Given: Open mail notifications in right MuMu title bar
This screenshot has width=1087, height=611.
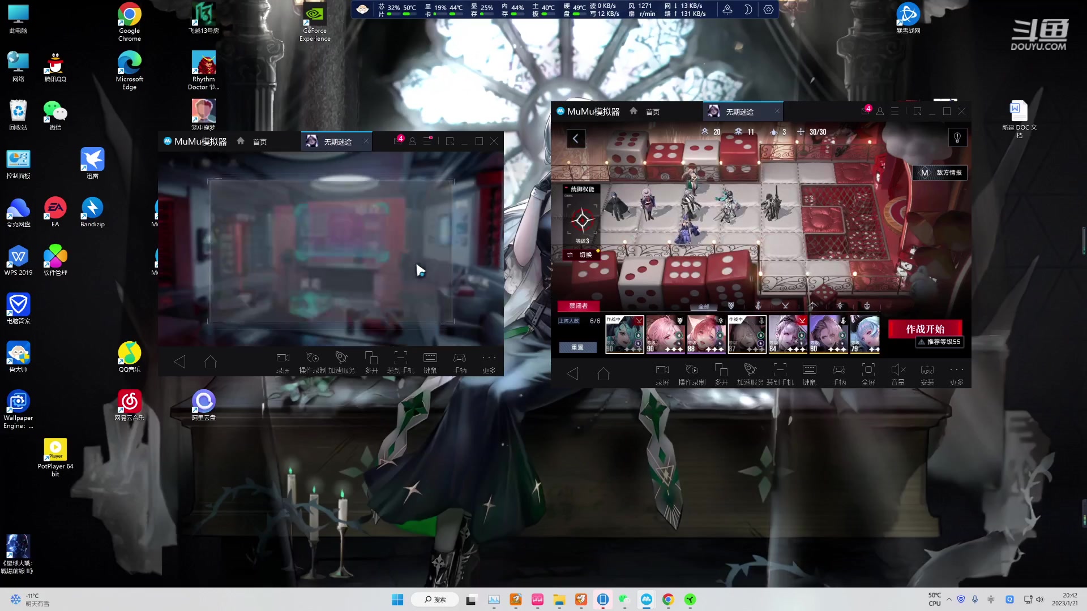Looking at the screenshot, I should [866, 111].
